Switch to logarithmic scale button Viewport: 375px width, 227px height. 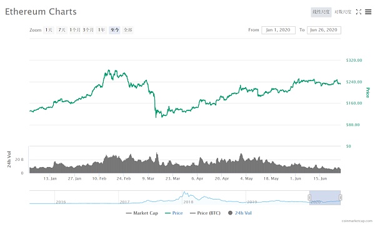click(x=342, y=12)
